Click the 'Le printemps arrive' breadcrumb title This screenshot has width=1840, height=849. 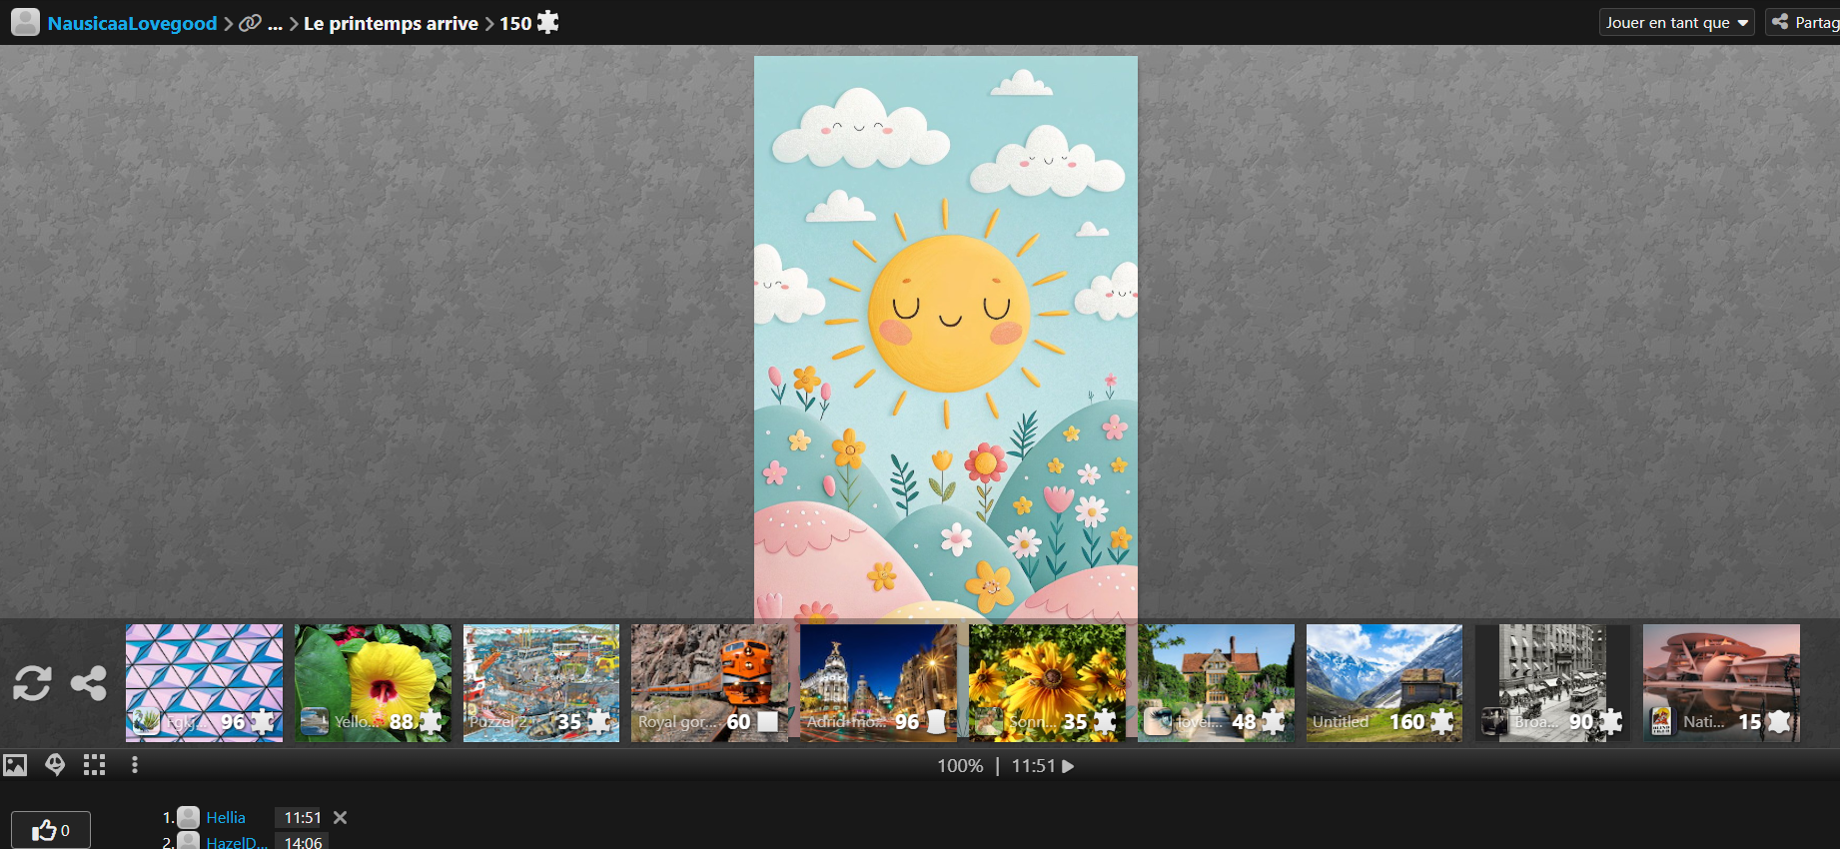(391, 23)
